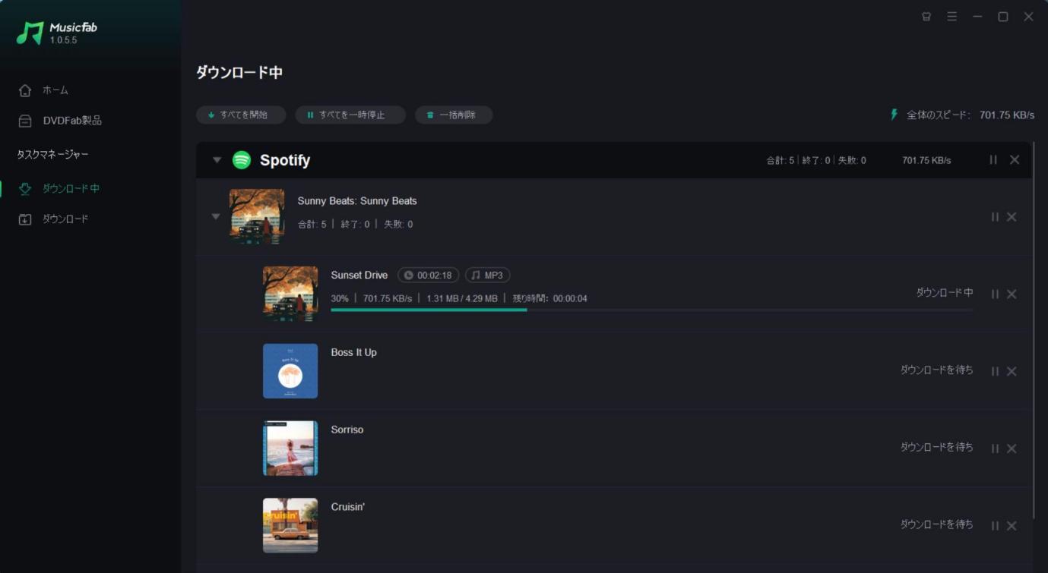Click the Sorriso title
Screen dimensions: 1048x573
347,430
